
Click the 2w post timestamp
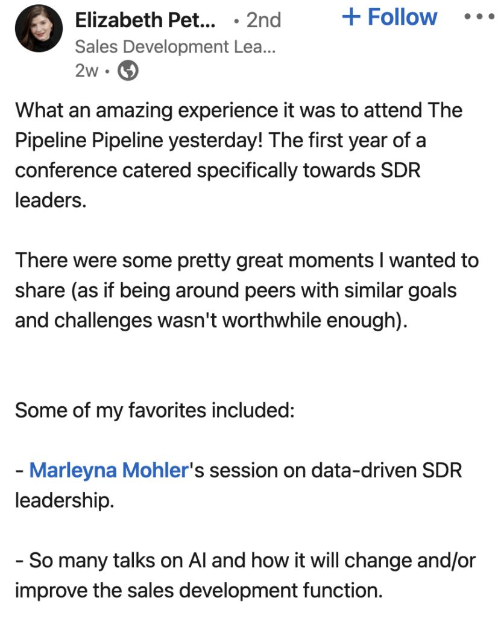pos(86,71)
